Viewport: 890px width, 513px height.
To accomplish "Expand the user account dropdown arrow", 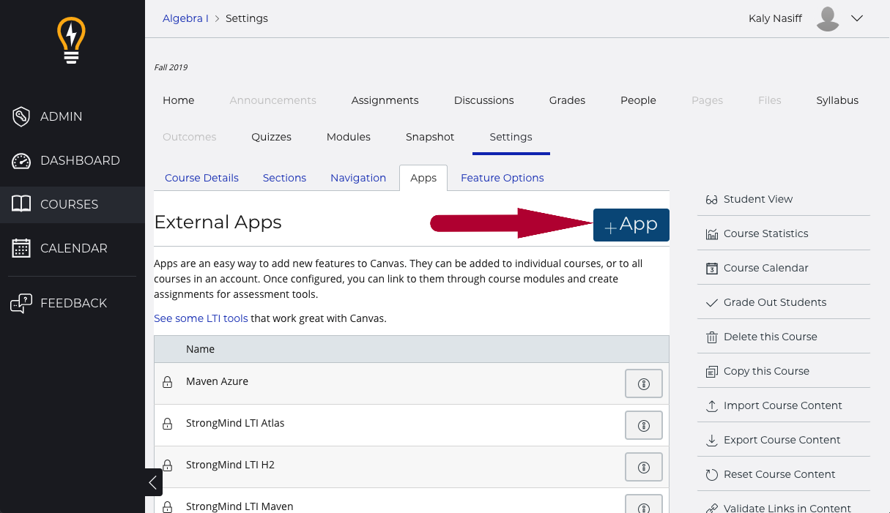I will 858,19.
